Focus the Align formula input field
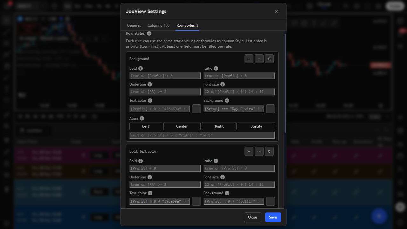Screen dimensions: 407x229 click(202, 135)
